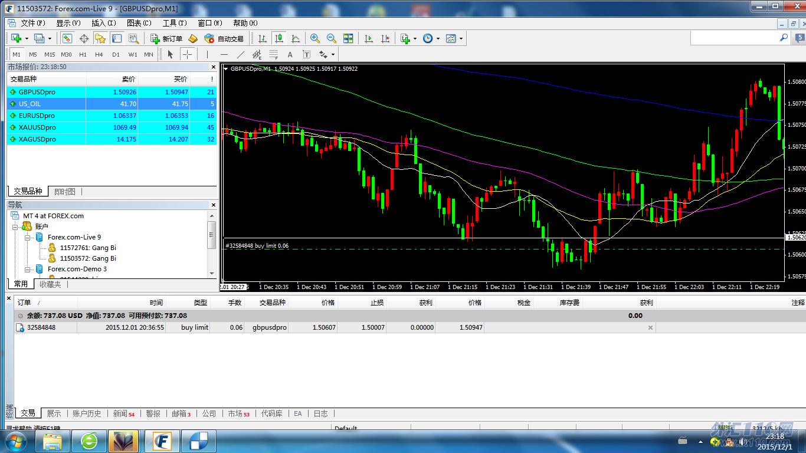Draw a vertical line tool
The height and width of the screenshot is (453, 806).
[x=208, y=54]
